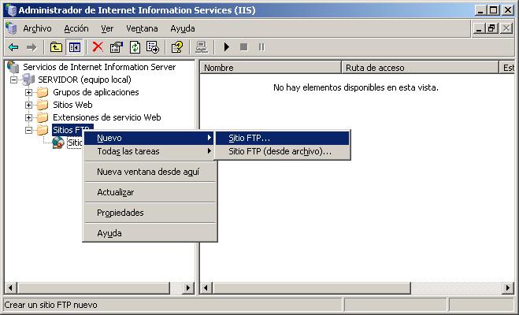
Task: Collapse the SERVIDOR (equipo local) node
Action: pyautogui.click(x=13, y=80)
